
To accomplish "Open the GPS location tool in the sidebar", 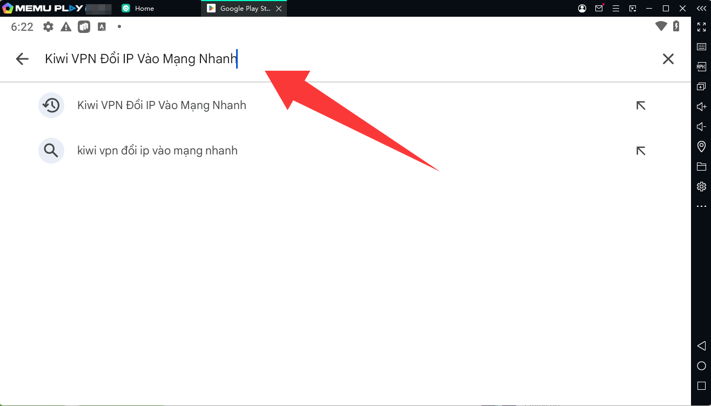I will (701, 146).
